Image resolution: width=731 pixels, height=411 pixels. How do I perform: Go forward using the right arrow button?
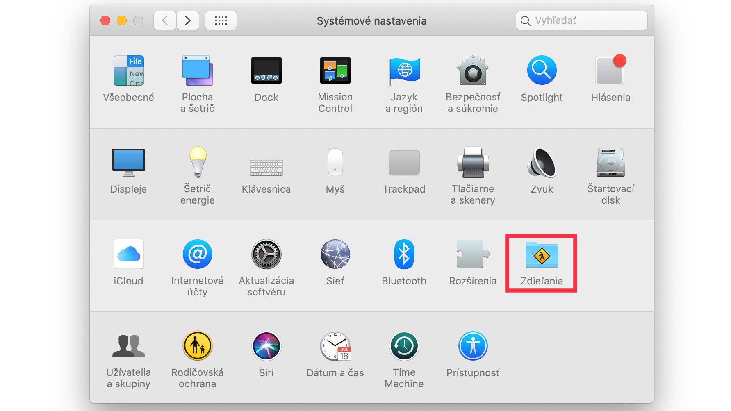click(x=188, y=20)
